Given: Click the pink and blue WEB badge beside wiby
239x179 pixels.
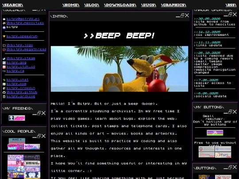Looking at the screenshot, I should pyautogui.click(x=15, y=147).
